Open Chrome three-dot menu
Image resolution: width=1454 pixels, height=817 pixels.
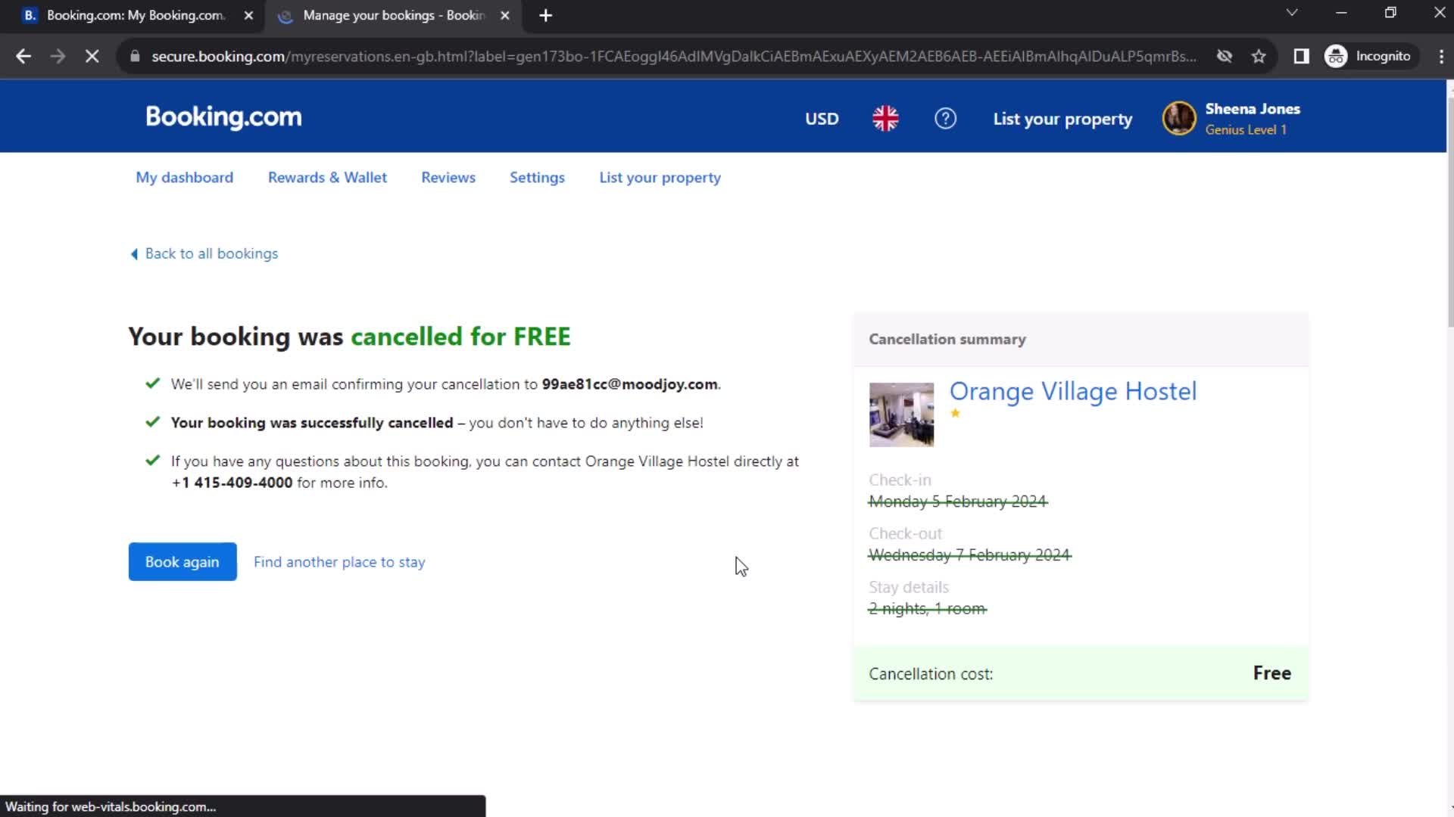1441,56
